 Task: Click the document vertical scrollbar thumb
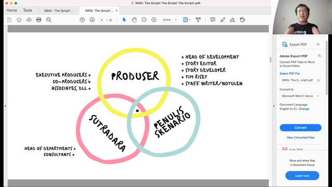(x=270, y=60)
